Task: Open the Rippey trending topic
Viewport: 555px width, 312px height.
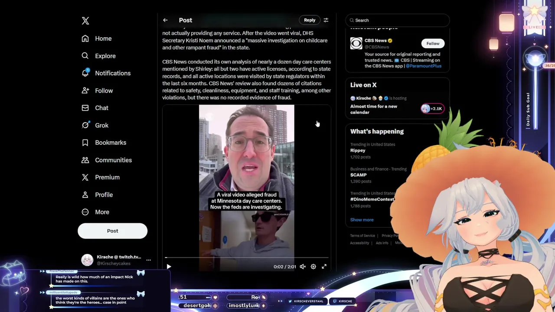Action: point(358,150)
